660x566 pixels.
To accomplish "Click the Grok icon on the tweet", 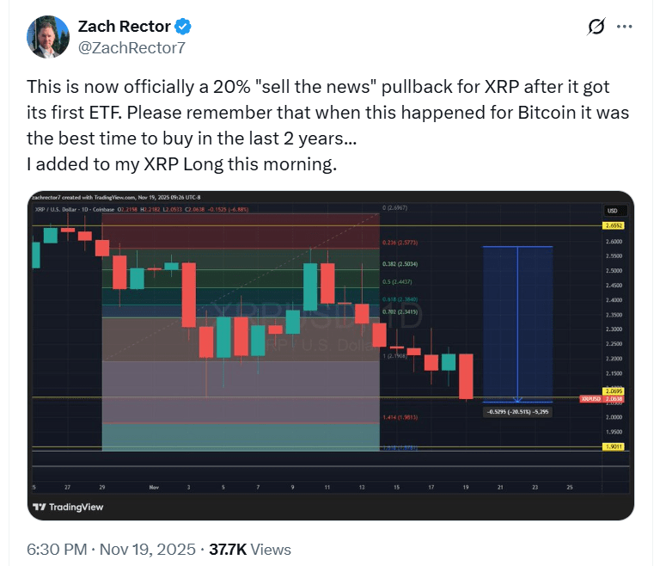I will coord(595,27).
